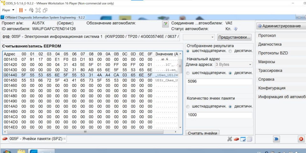
Task: Click the gray crossed tools icon
Action: [x=230, y=139]
